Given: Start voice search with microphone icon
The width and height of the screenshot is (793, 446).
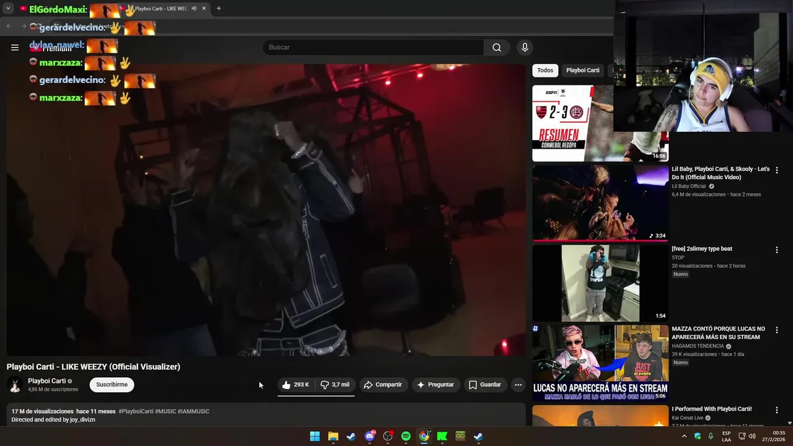Looking at the screenshot, I should [x=525, y=48].
